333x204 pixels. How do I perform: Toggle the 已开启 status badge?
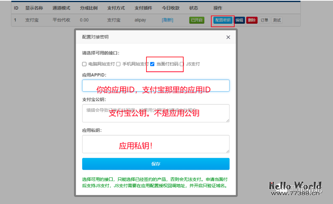[x=197, y=20]
